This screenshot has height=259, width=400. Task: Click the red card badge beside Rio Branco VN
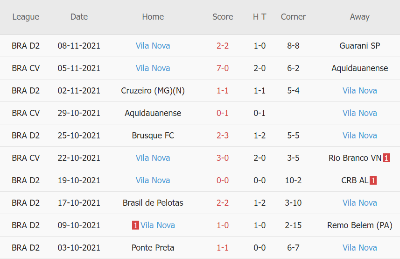coord(386,158)
